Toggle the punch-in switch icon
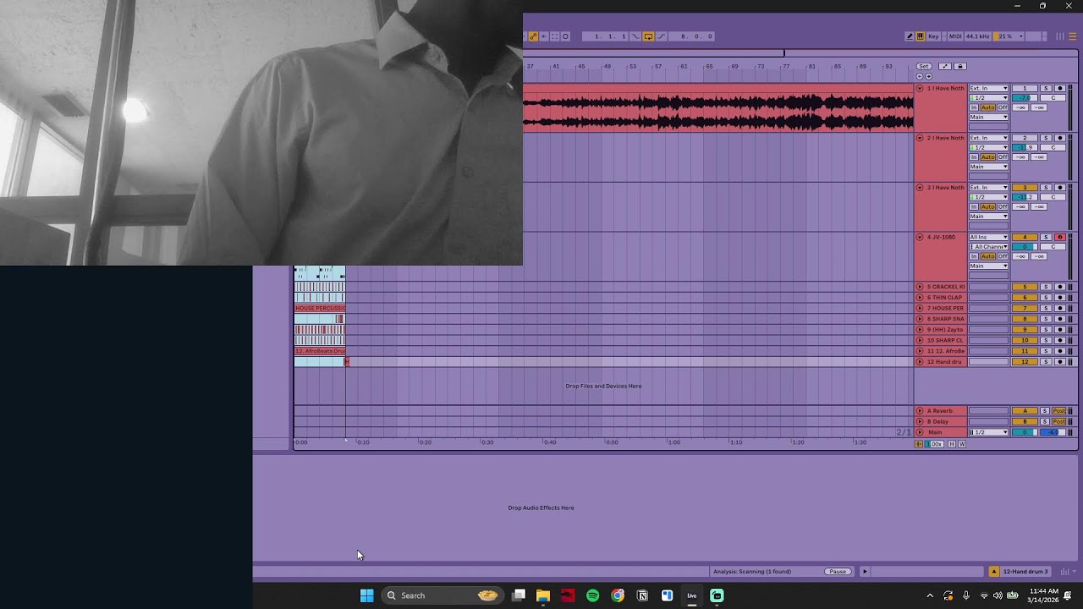 635,36
